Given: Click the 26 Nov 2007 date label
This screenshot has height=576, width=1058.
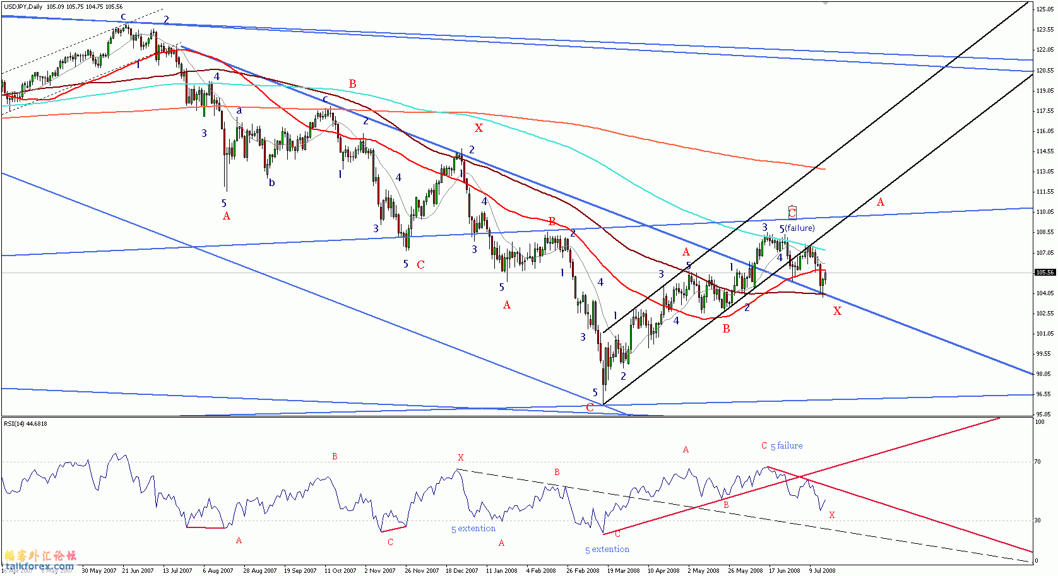Looking at the screenshot, I should [422, 571].
